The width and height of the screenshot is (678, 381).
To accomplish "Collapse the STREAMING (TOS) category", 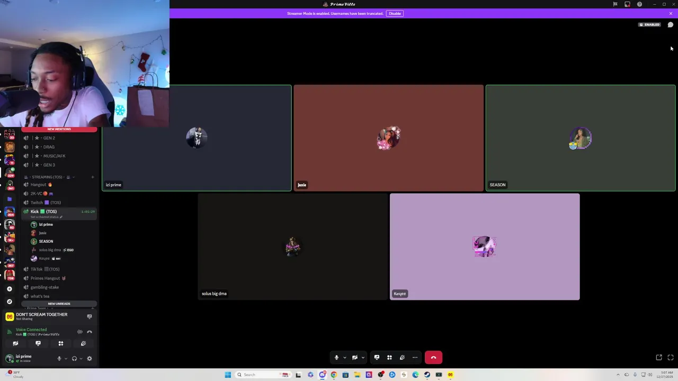I will tap(50, 177).
